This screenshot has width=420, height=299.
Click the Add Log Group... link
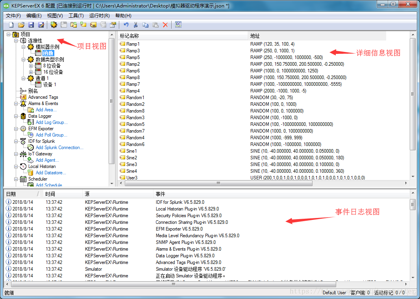tap(52, 122)
